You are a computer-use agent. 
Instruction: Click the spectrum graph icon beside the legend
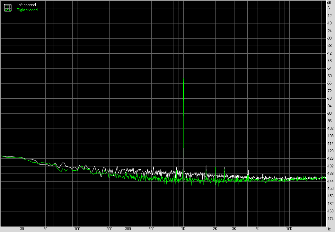[8, 8]
